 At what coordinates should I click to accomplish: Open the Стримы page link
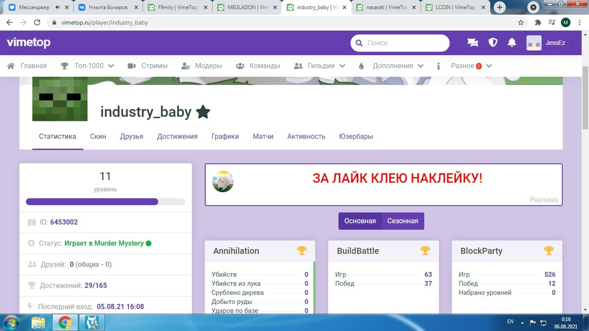[148, 66]
